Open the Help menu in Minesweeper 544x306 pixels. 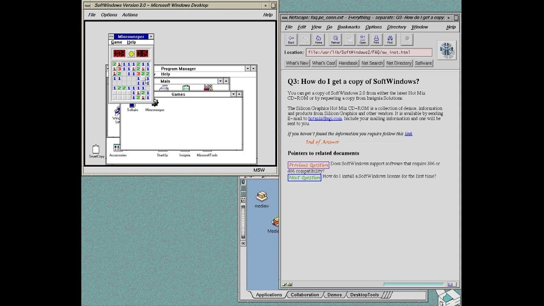click(x=131, y=42)
